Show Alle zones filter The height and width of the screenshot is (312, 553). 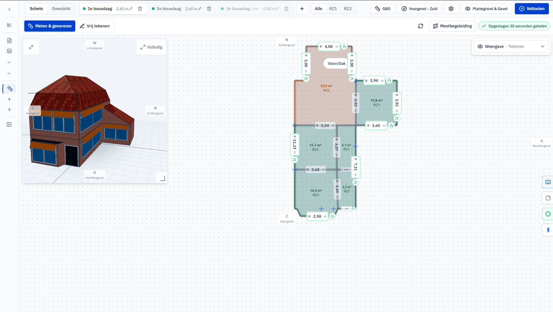pyautogui.click(x=319, y=9)
